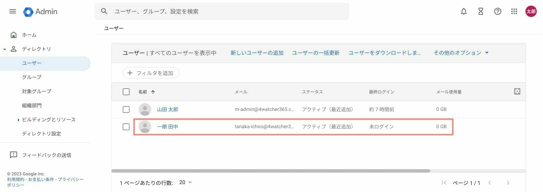
Task: Click the avatar of 一朗 田中
Action: point(145,126)
